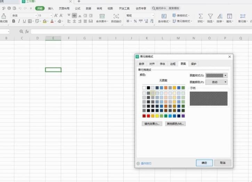Select column header H
The height and width of the screenshot is (182, 252).
100,38
